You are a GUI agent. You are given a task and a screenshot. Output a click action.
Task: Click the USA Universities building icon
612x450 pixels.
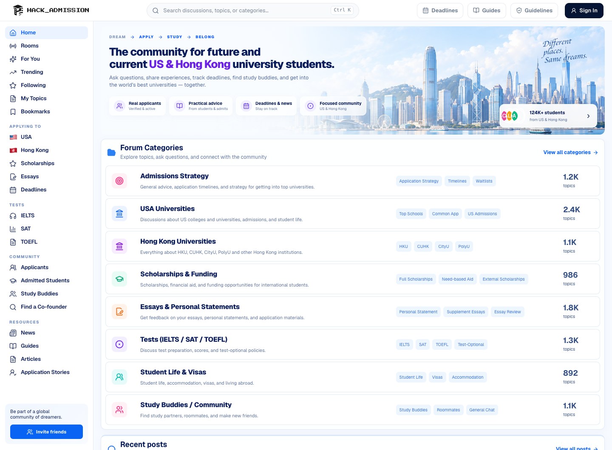[119, 214]
